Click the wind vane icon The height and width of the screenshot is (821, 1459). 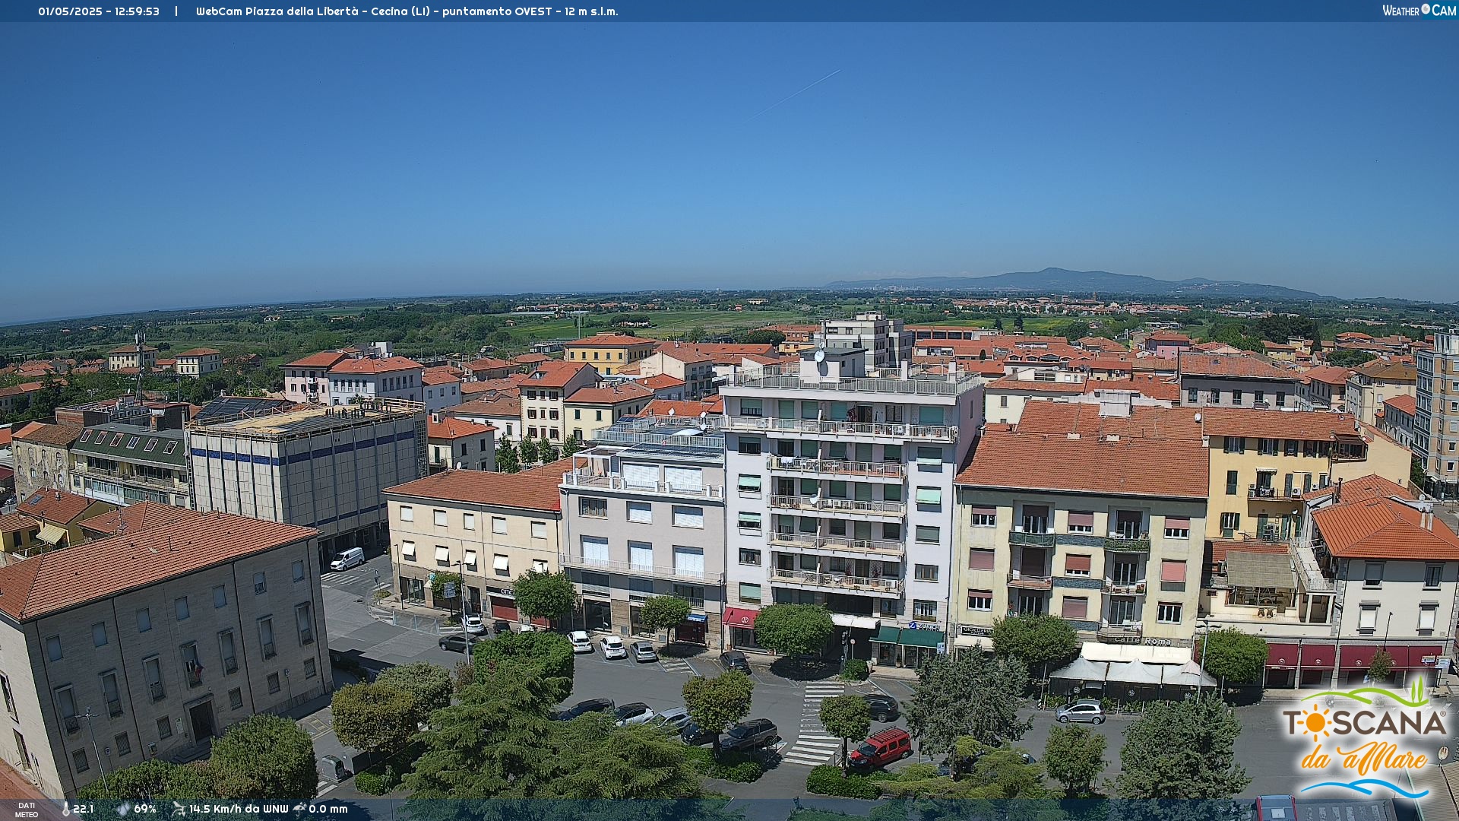pyautogui.click(x=179, y=809)
